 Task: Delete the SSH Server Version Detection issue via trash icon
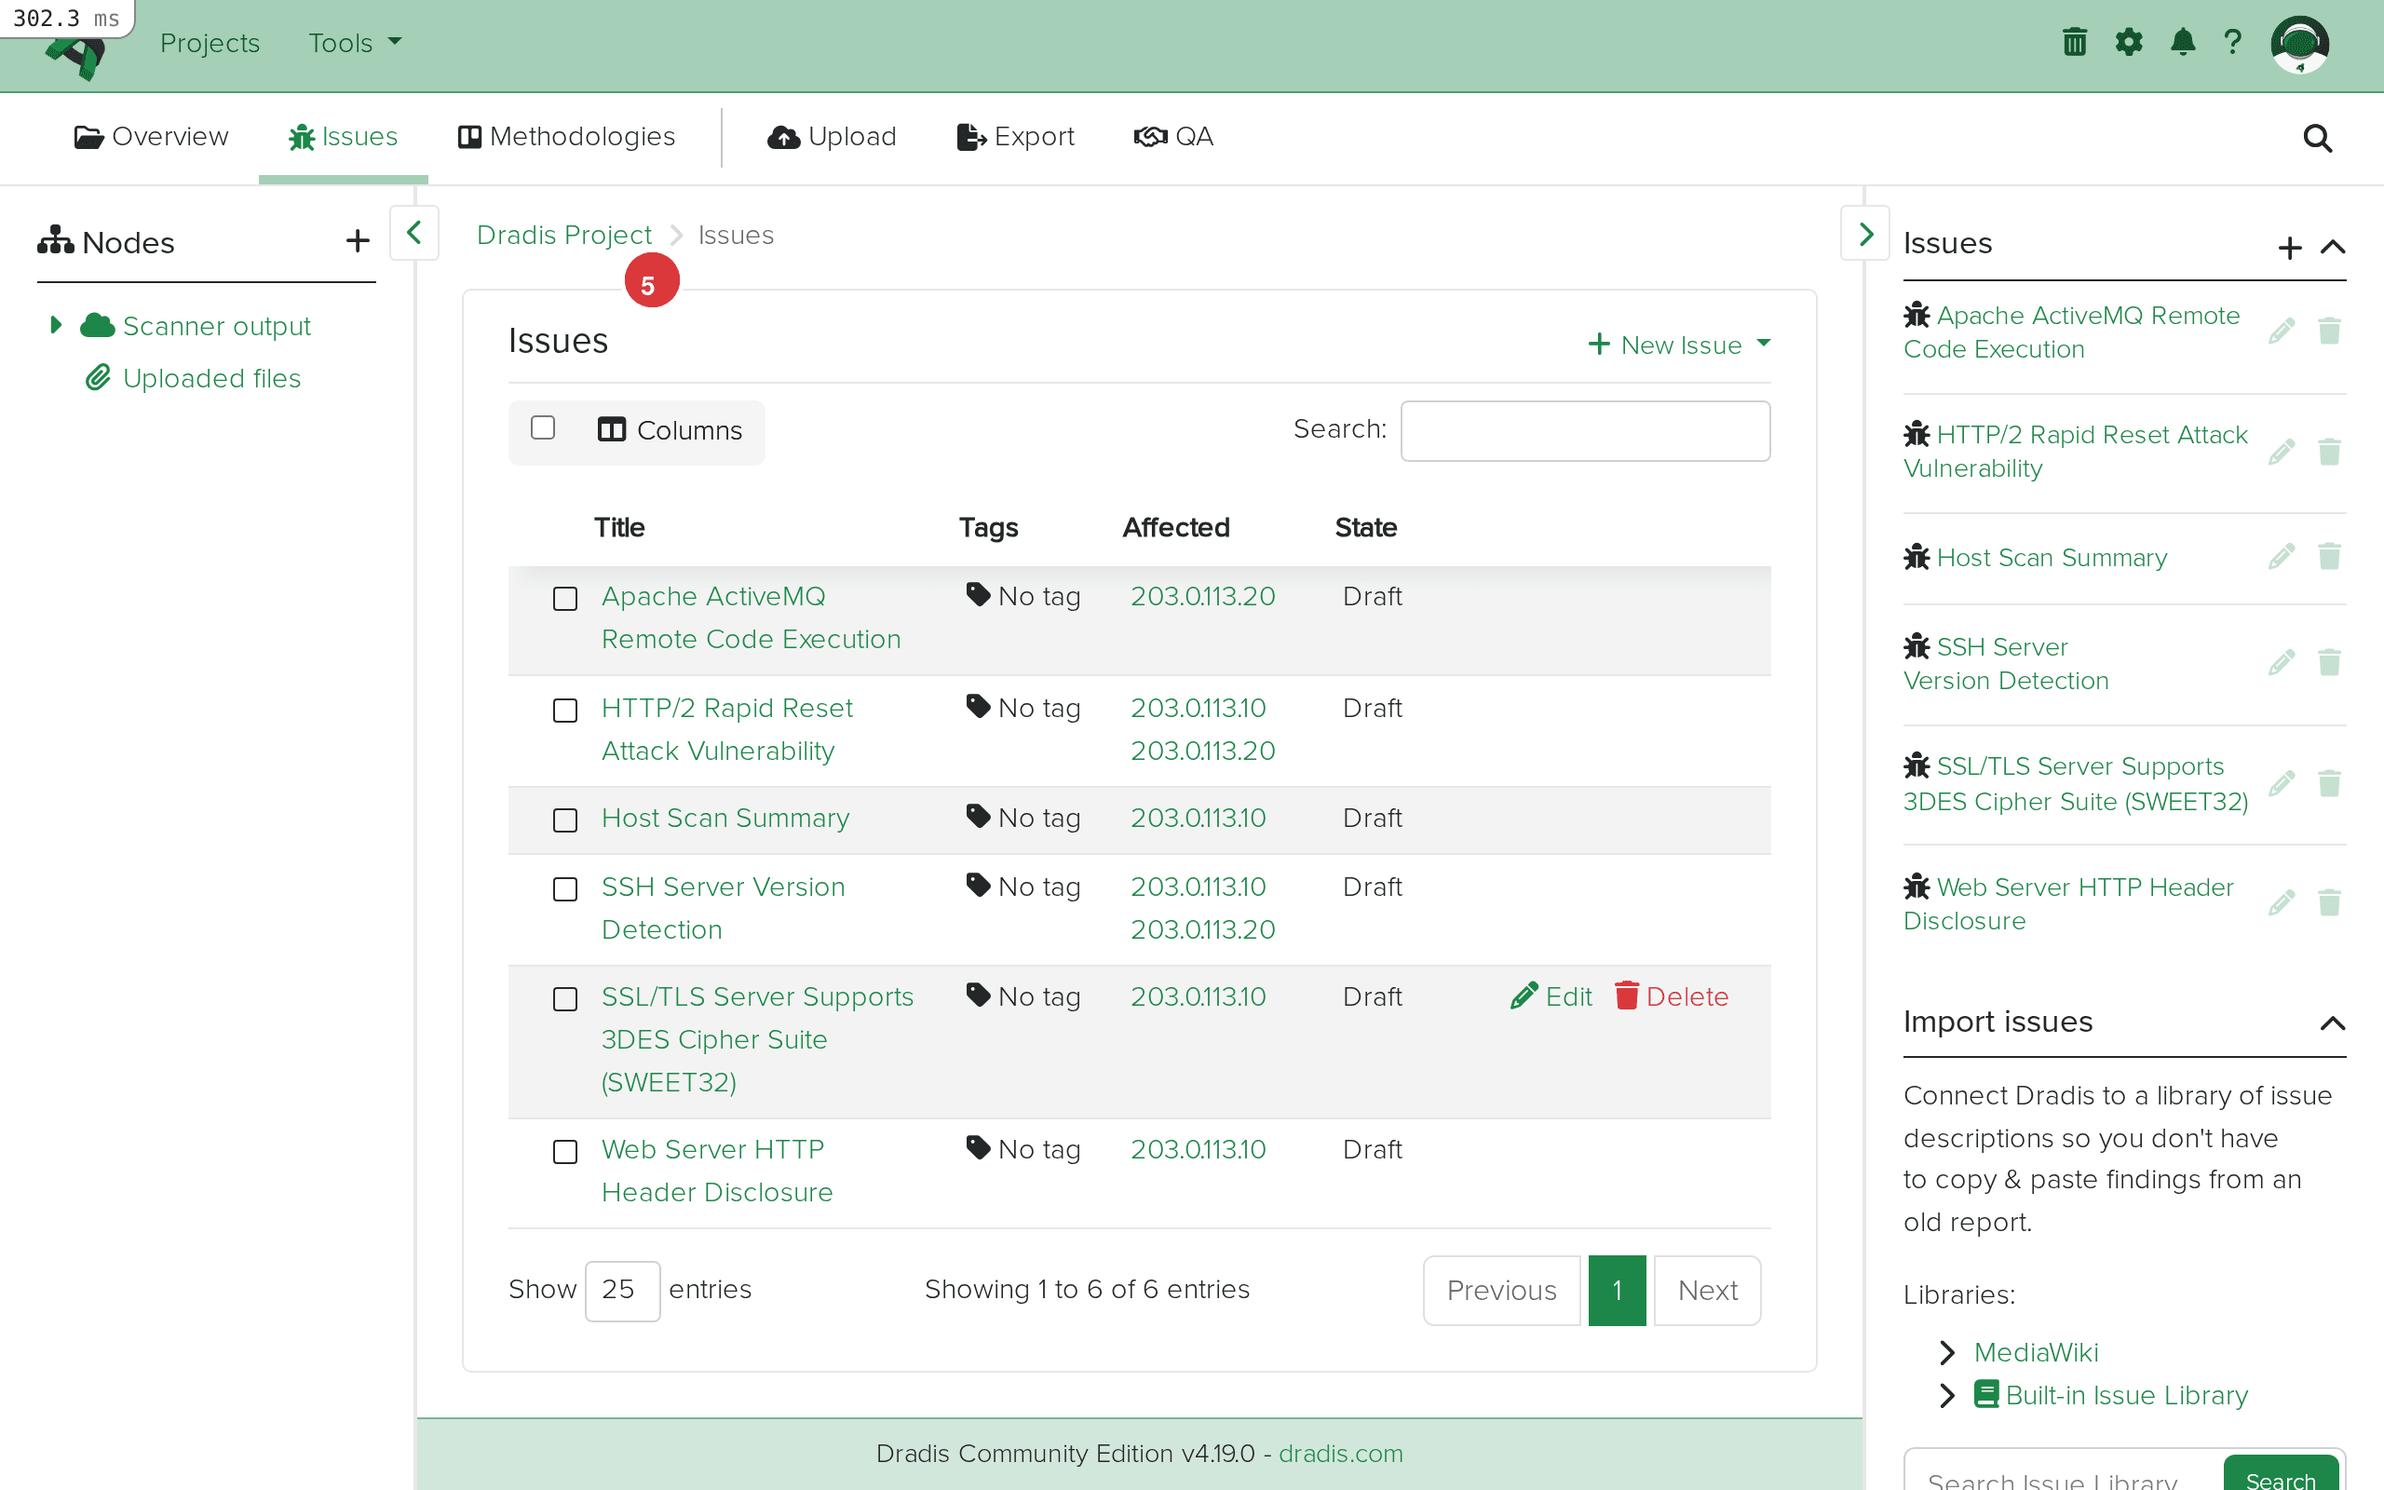[x=2330, y=662]
